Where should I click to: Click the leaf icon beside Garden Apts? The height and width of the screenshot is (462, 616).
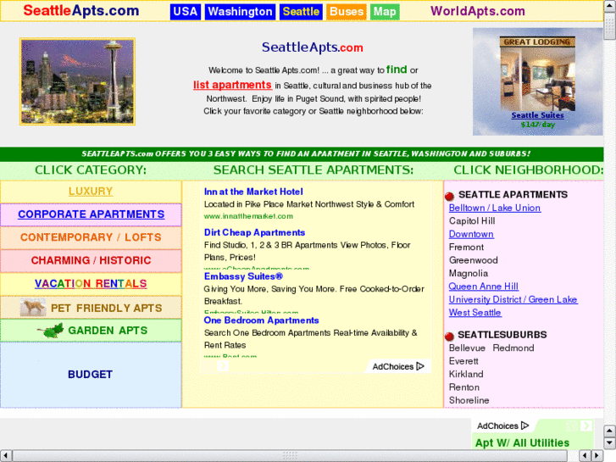[50, 331]
